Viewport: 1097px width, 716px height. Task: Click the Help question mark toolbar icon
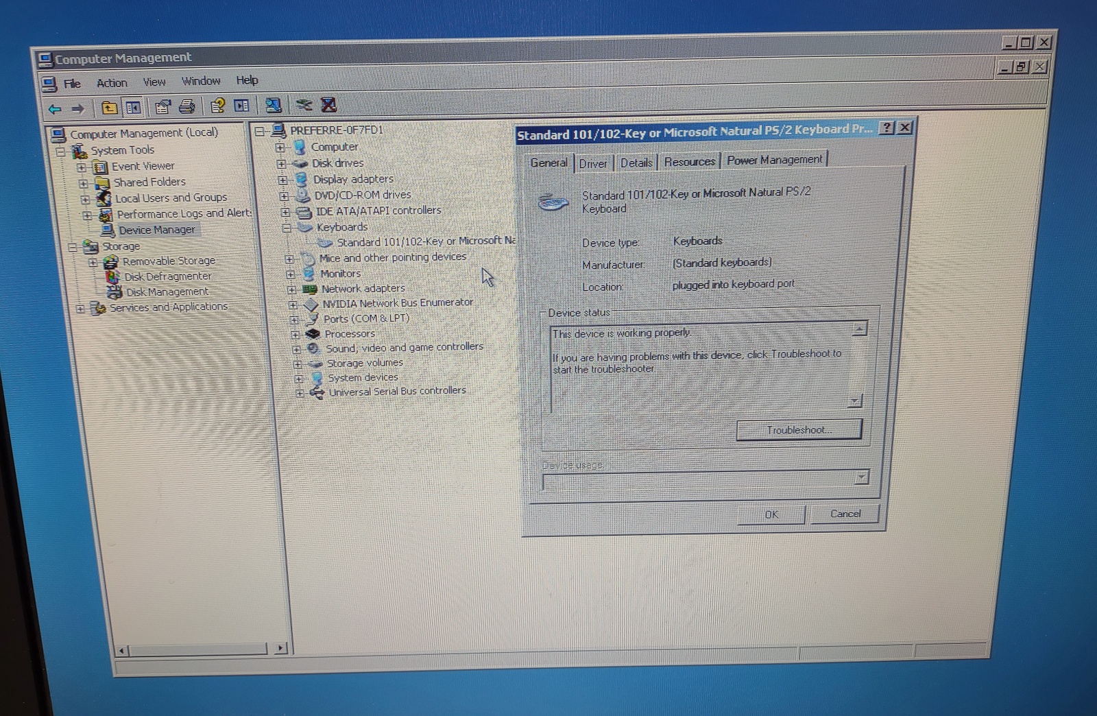pos(218,106)
